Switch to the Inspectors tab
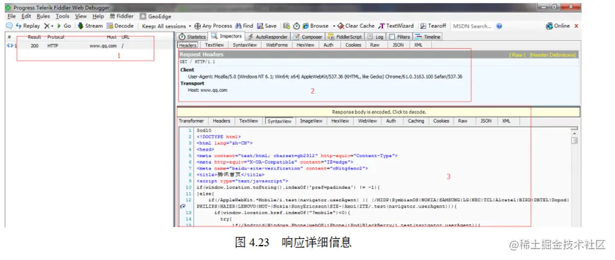 (227, 36)
